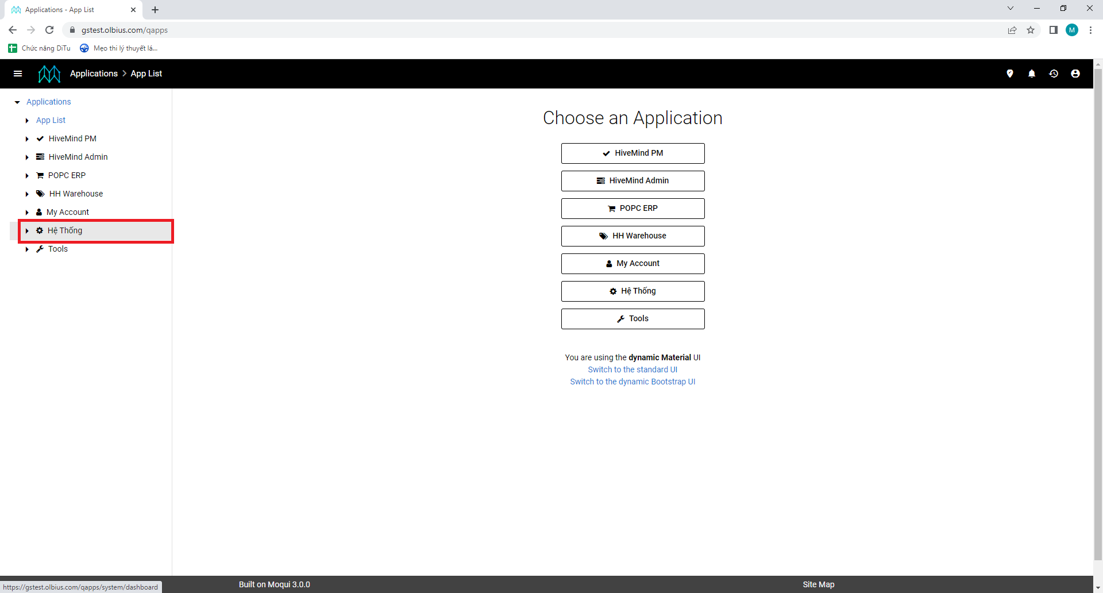This screenshot has width=1103, height=593.
Task: Click the Moqui logo in header
Action: (x=49, y=74)
